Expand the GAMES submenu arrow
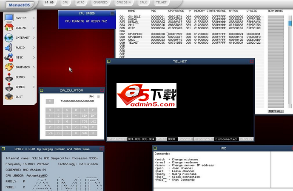 [34, 87]
